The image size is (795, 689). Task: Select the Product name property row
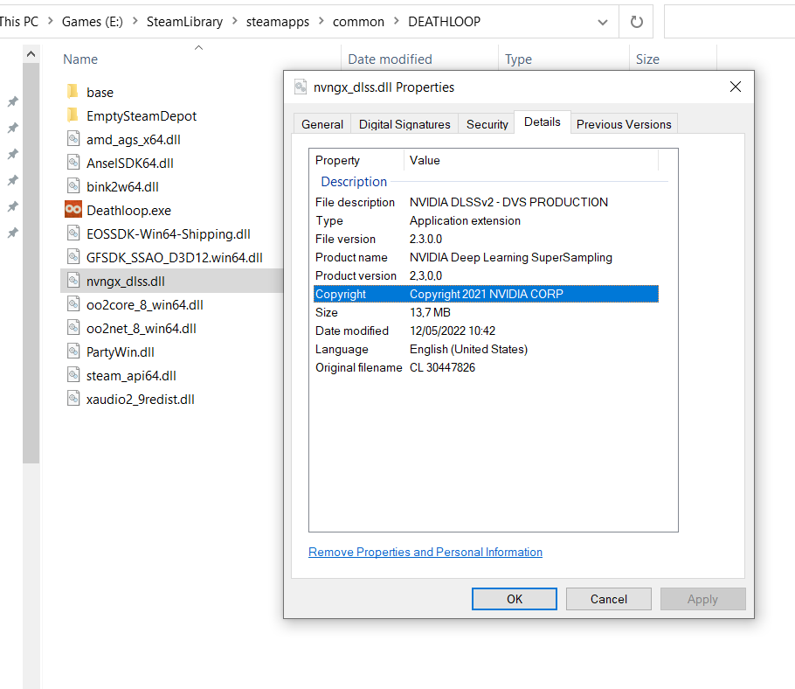(486, 257)
